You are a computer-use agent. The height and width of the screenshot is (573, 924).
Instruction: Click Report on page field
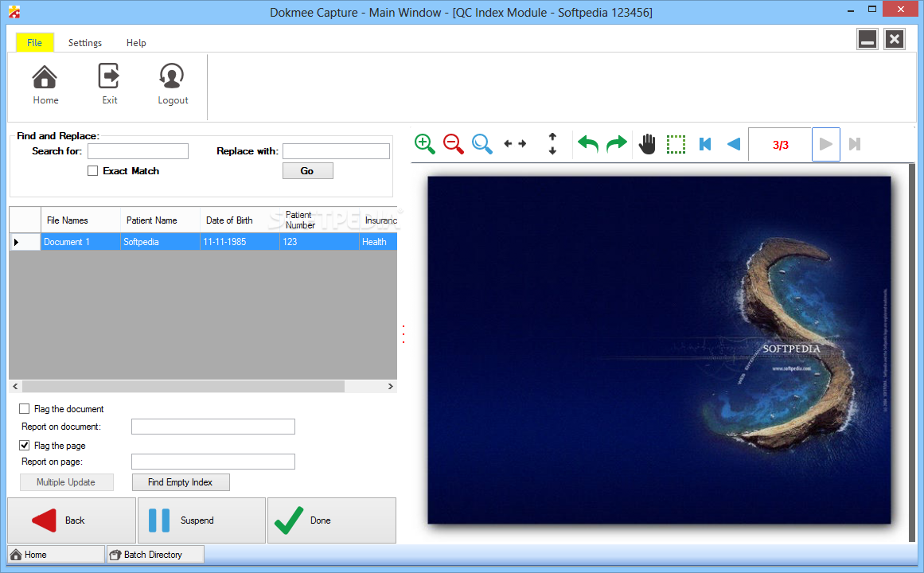tap(212, 462)
